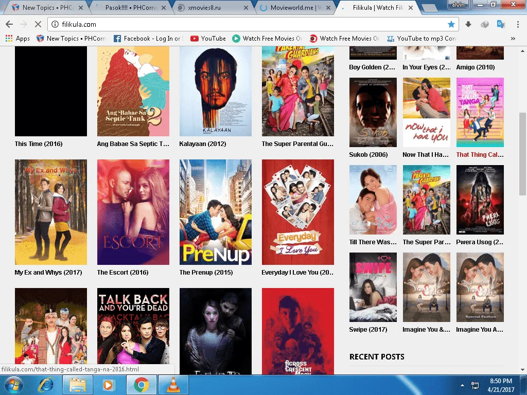
Task: Open Windows Explorer folder on taskbar
Action: pyautogui.click(x=77, y=385)
